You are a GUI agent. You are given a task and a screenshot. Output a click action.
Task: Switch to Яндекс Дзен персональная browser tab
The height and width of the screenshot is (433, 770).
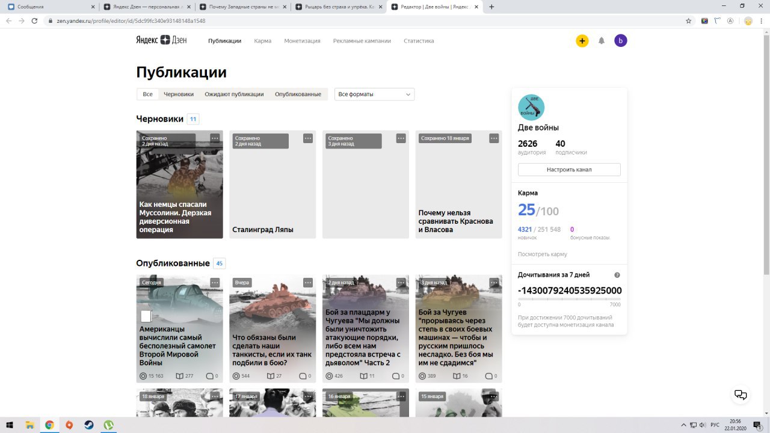(146, 7)
